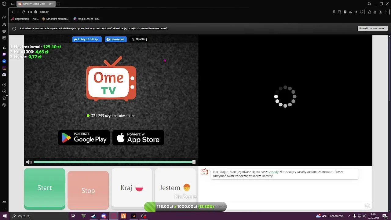Open the Struktura zatrudni... bookmark
This screenshot has height=220, width=391.
coord(56,19)
